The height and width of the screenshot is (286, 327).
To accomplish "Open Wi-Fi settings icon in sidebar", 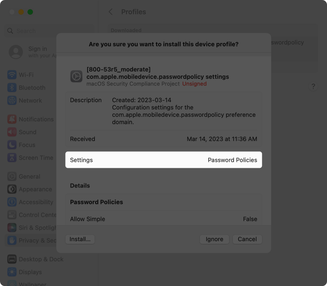I will 12,75.
